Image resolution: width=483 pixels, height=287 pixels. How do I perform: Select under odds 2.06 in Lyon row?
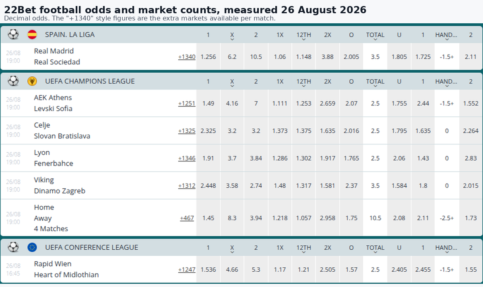tap(399, 158)
